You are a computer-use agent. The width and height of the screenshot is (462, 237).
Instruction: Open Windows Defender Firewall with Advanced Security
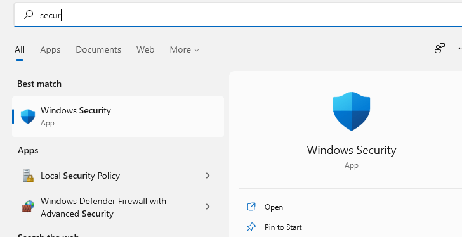118,207
